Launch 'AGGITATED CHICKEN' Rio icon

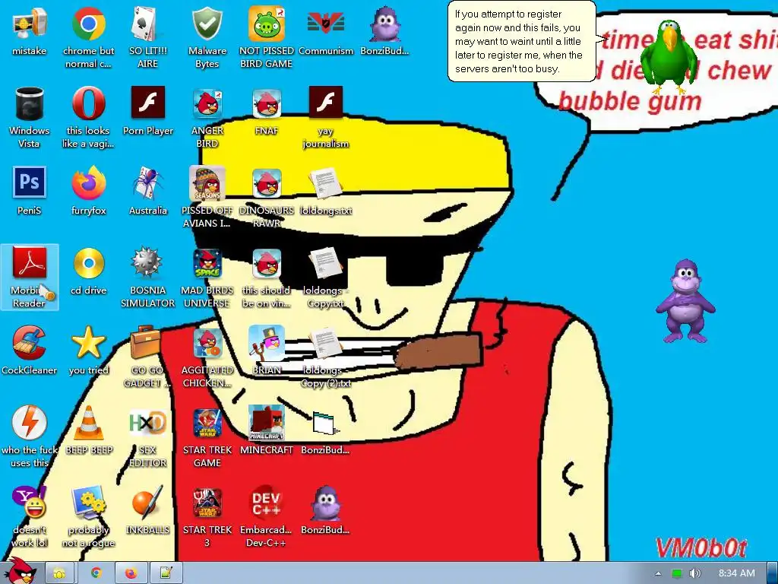207,357
